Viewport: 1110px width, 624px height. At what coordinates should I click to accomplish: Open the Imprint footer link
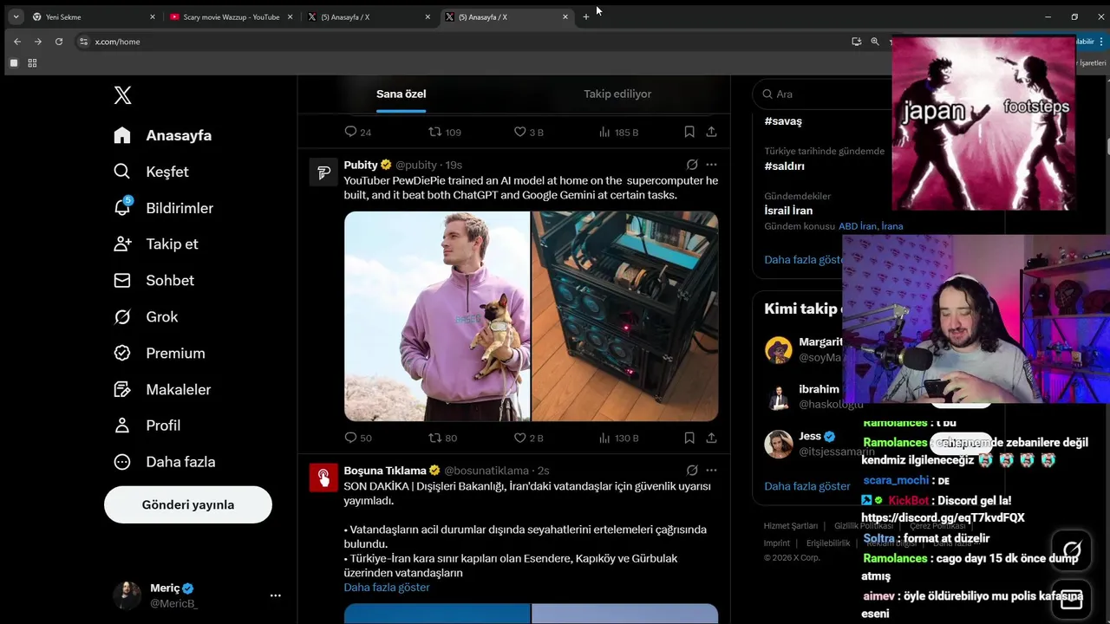[777, 543]
